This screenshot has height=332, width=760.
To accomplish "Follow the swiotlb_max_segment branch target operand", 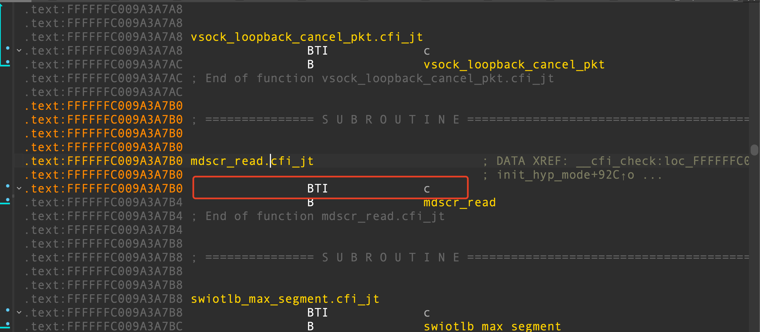I will 492,326.
